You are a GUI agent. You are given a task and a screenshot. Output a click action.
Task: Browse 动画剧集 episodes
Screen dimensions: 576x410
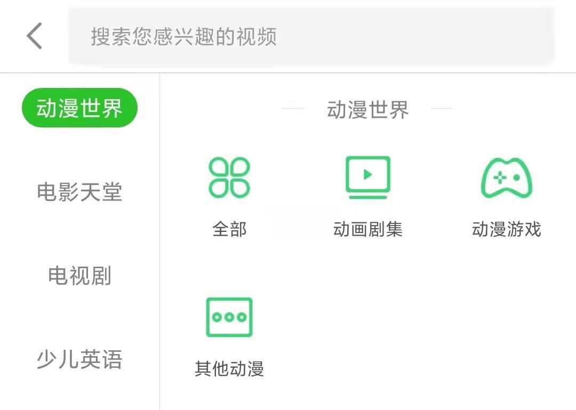tap(368, 229)
